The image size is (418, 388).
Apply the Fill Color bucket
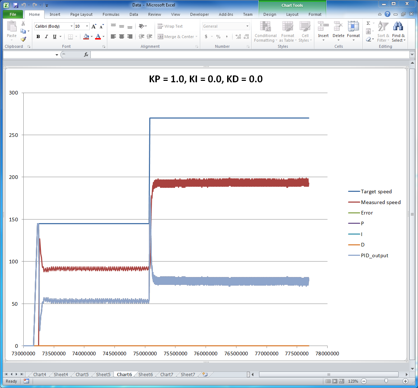click(86, 37)
